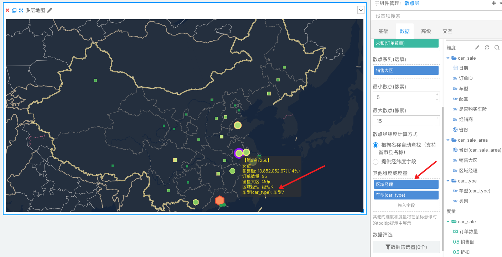This screenshot has width=502, height=257.
Task: Select the 区域经理 dimension field
Action: click(468, 170)
